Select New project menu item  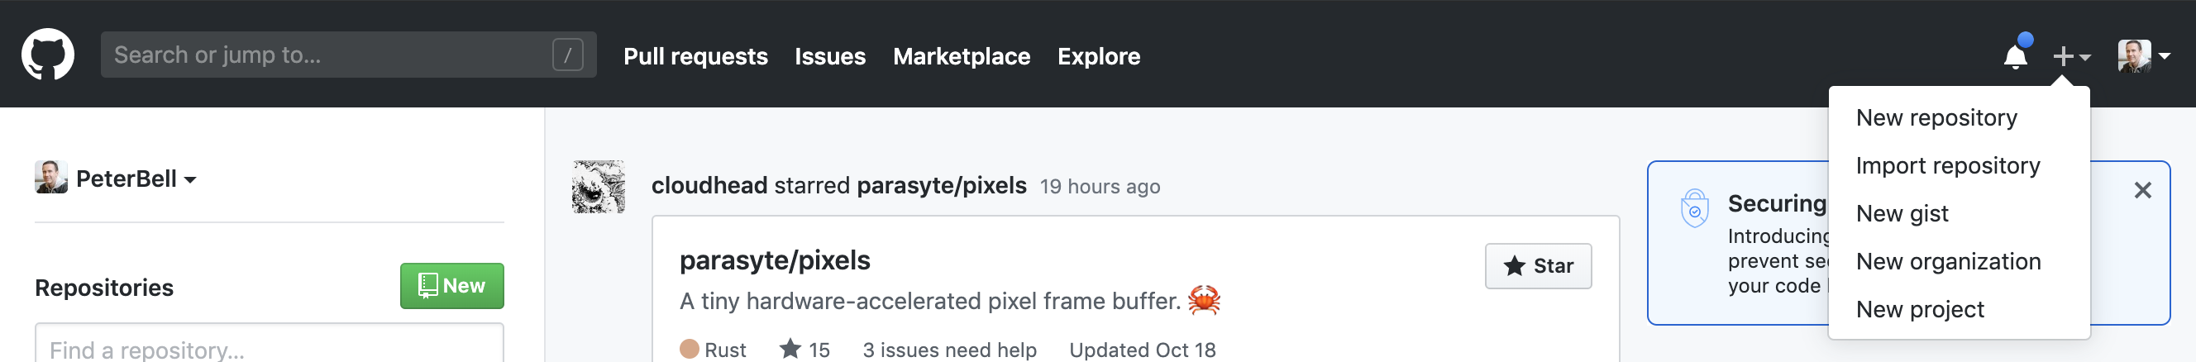pyautogui.click(x=1920, y=308)
